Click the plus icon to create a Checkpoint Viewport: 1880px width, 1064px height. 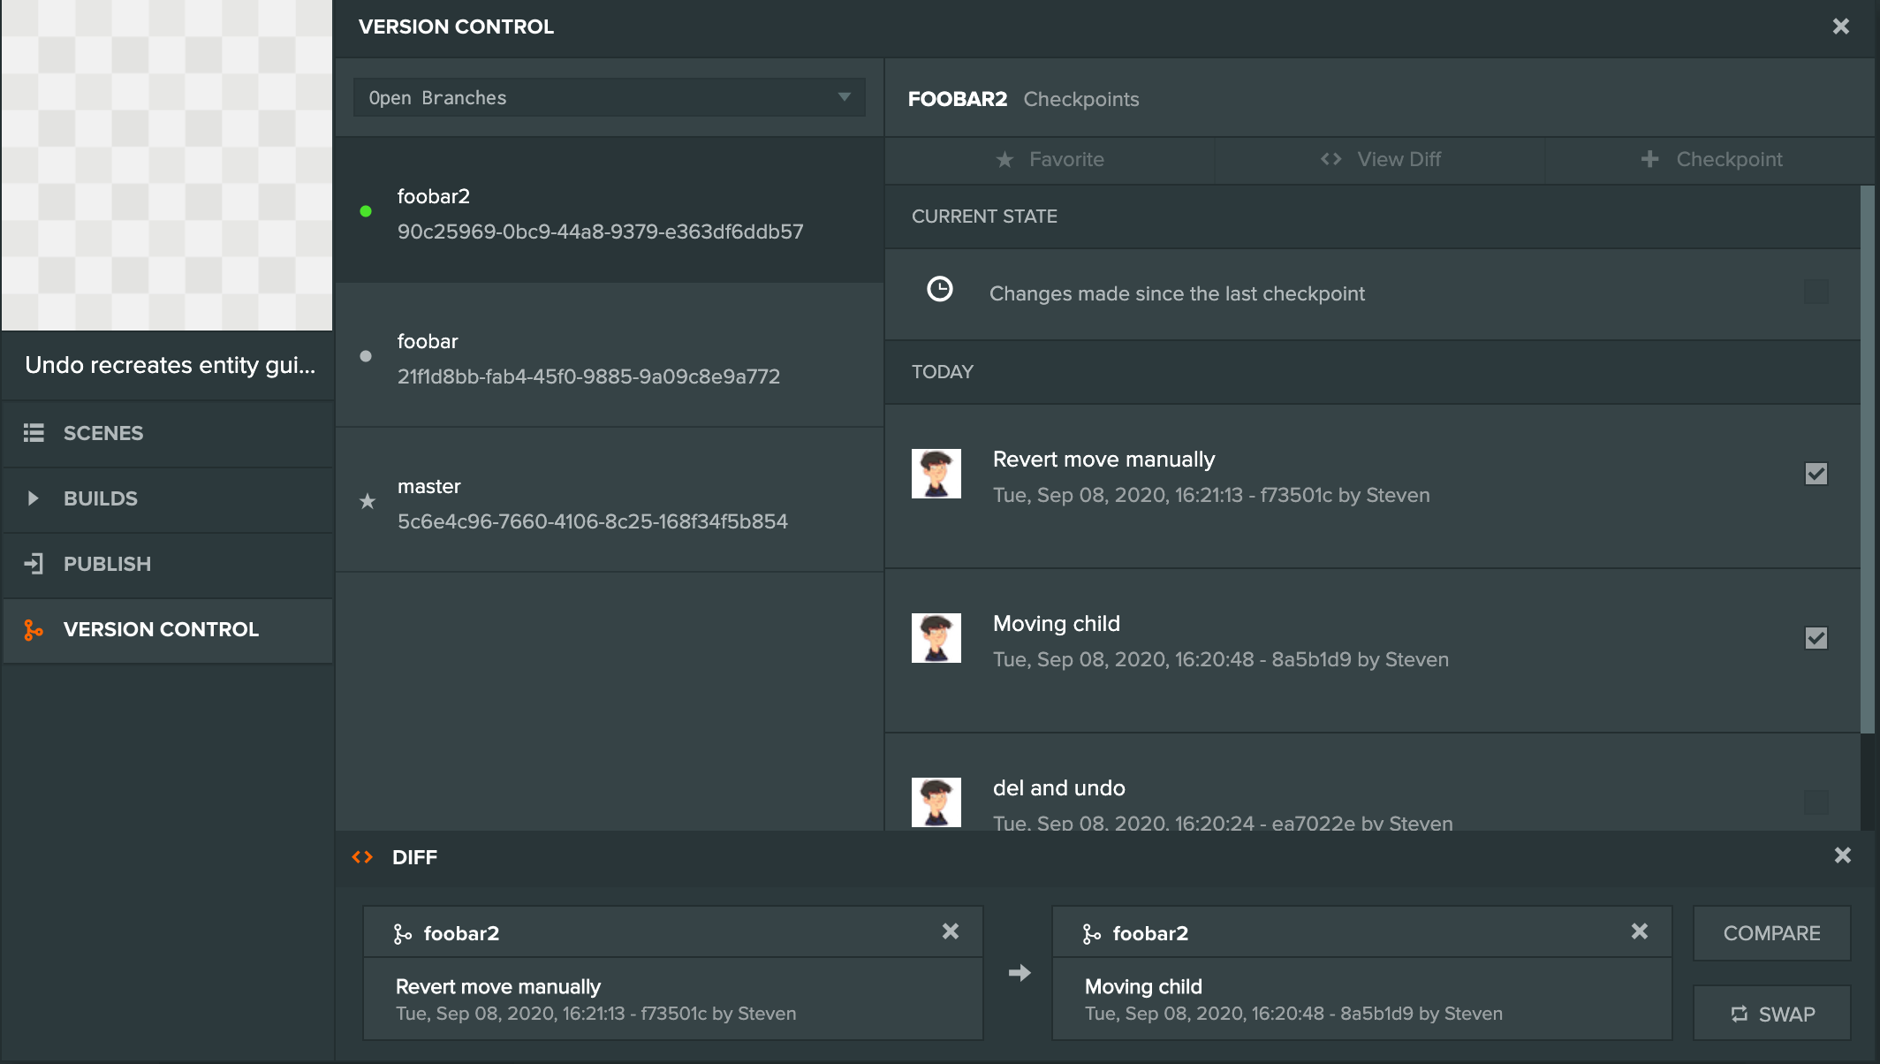click(1650, 159)
